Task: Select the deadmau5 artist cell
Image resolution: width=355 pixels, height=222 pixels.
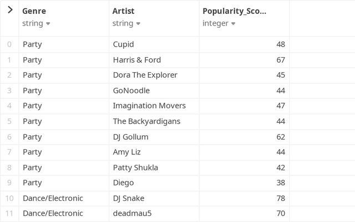Action: 154,213
